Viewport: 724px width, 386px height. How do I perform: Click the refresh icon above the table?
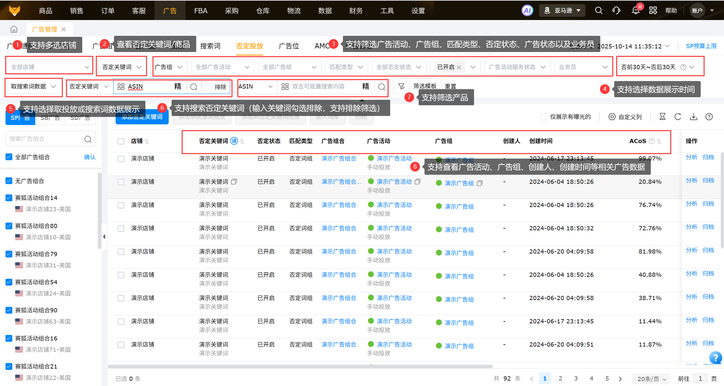coord(678,117)
